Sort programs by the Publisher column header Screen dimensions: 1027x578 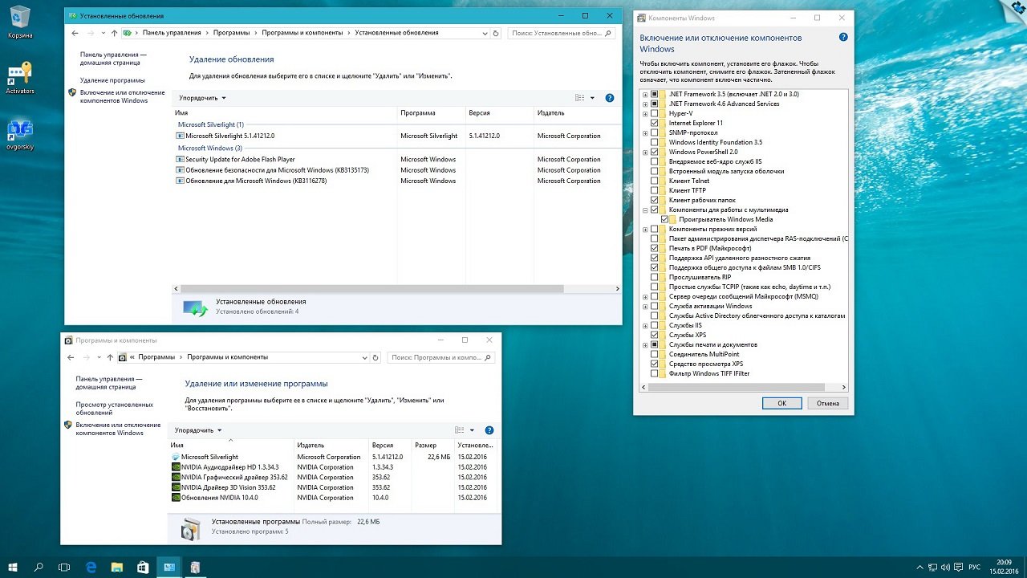[311, 445]
